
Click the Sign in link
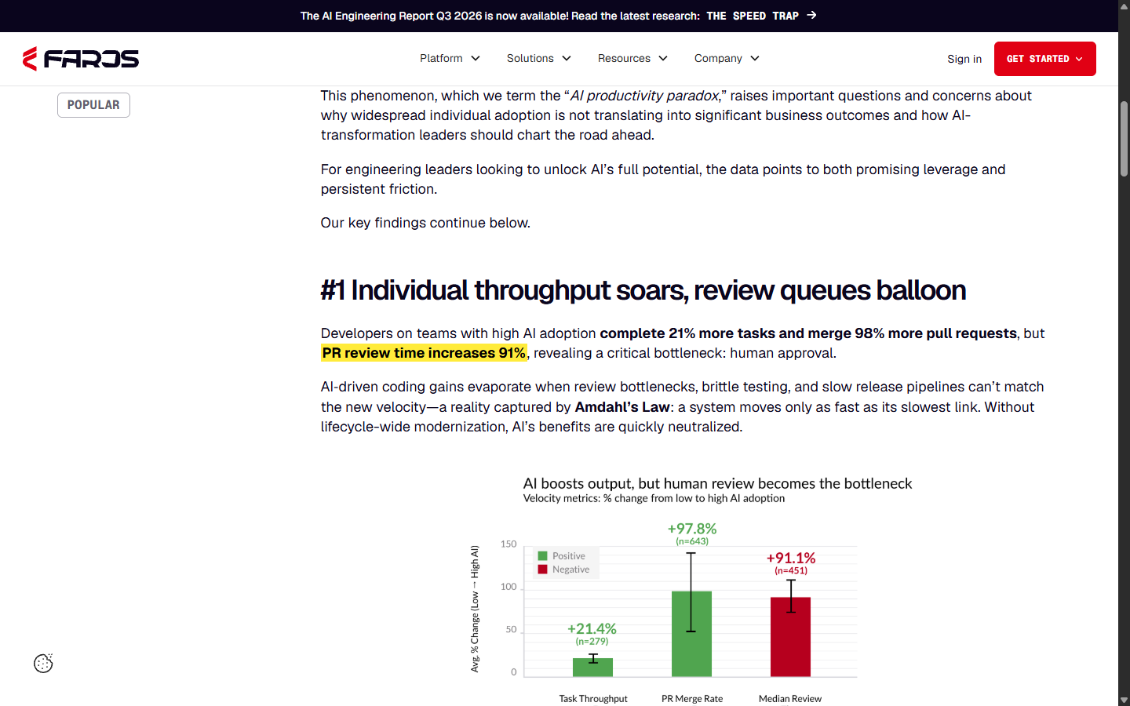[964, 59]
